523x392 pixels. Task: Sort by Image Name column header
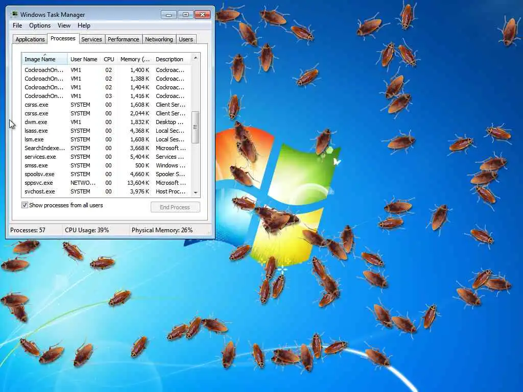45,59
